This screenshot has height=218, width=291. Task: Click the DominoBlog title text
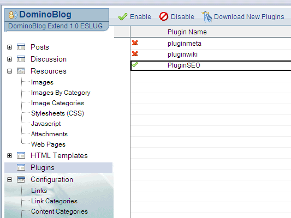tap(45, 15)
